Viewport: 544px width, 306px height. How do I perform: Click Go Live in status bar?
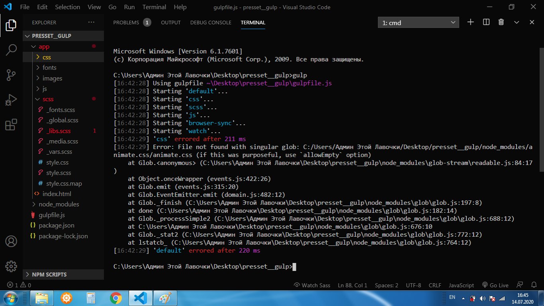(x=495, y=285)
